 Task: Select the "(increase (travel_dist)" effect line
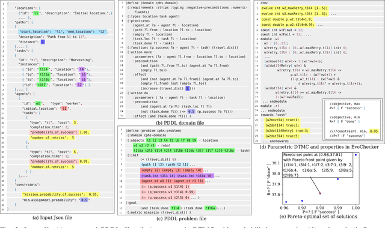coord(168,88)
